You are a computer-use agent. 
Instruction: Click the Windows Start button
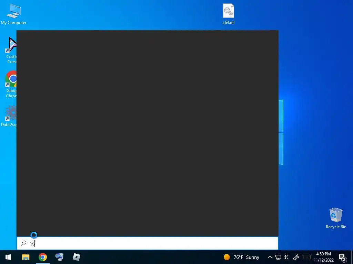coord(8,257)
